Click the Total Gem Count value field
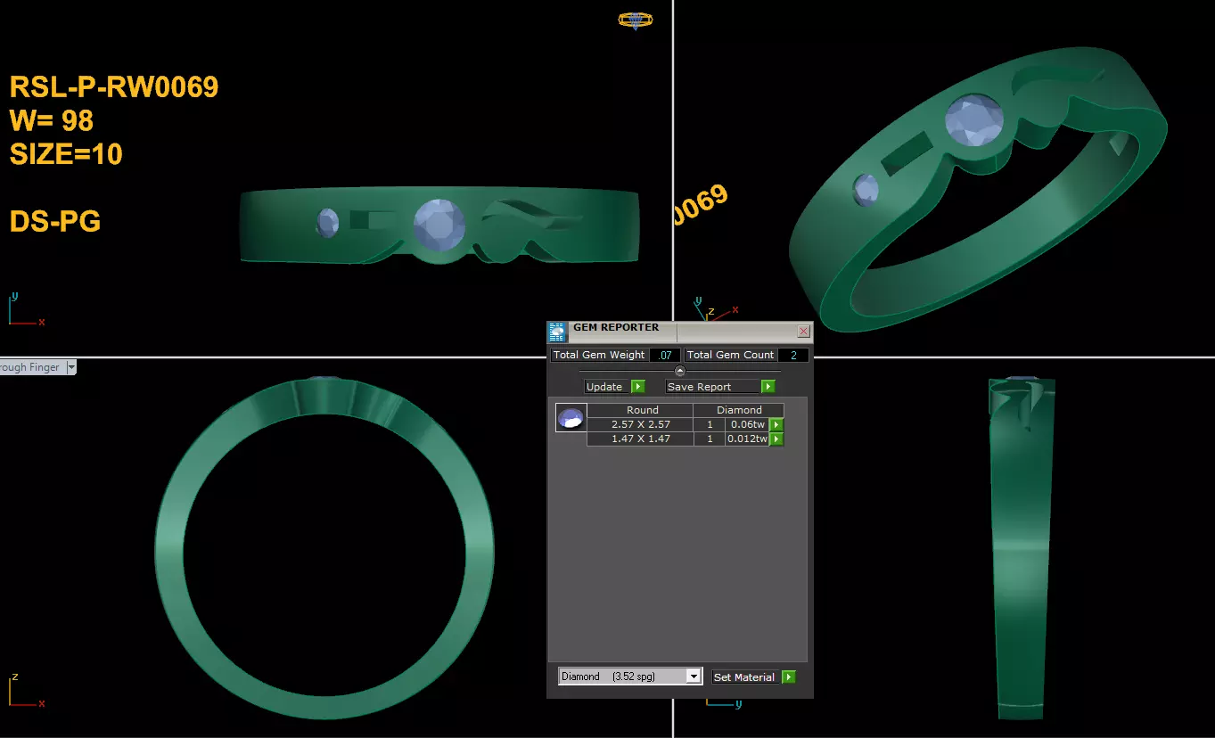 (793, 355)
